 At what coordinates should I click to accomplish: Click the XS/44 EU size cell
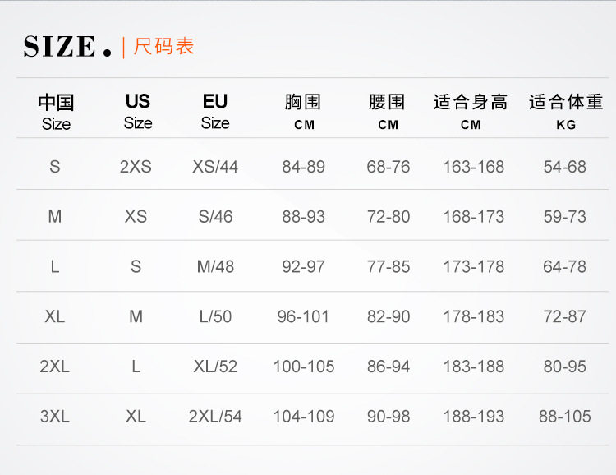pyautogui.click(x=215, y=167)
